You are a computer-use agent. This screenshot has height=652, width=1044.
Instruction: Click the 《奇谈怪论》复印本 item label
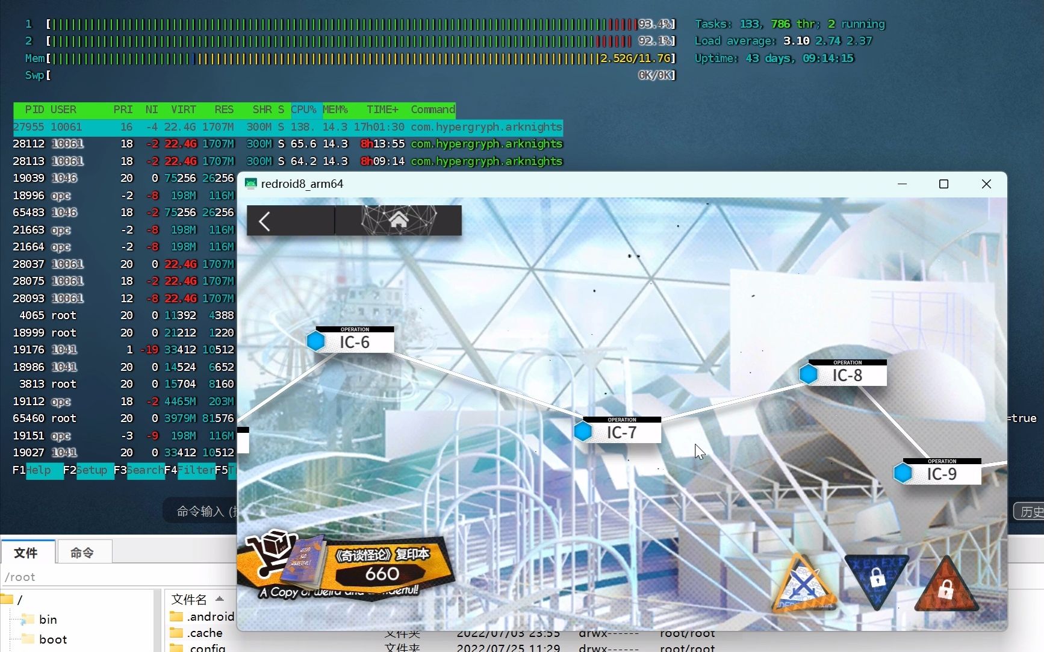pyautogui.click(x=382, y=554)
